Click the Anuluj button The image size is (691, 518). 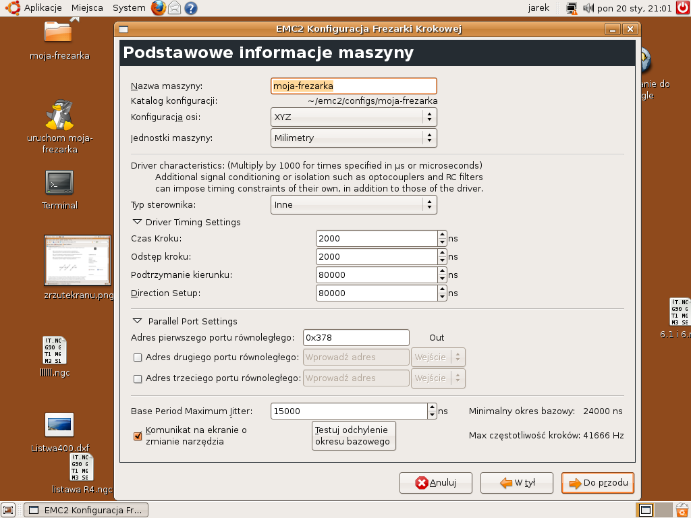(436, 483)
